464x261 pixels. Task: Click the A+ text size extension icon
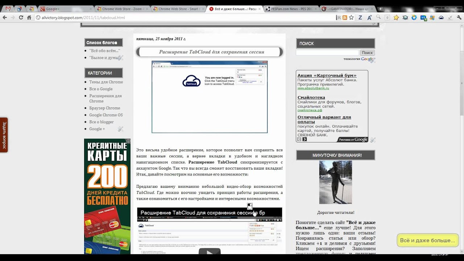pyautogui.click(x=369, y=17)
